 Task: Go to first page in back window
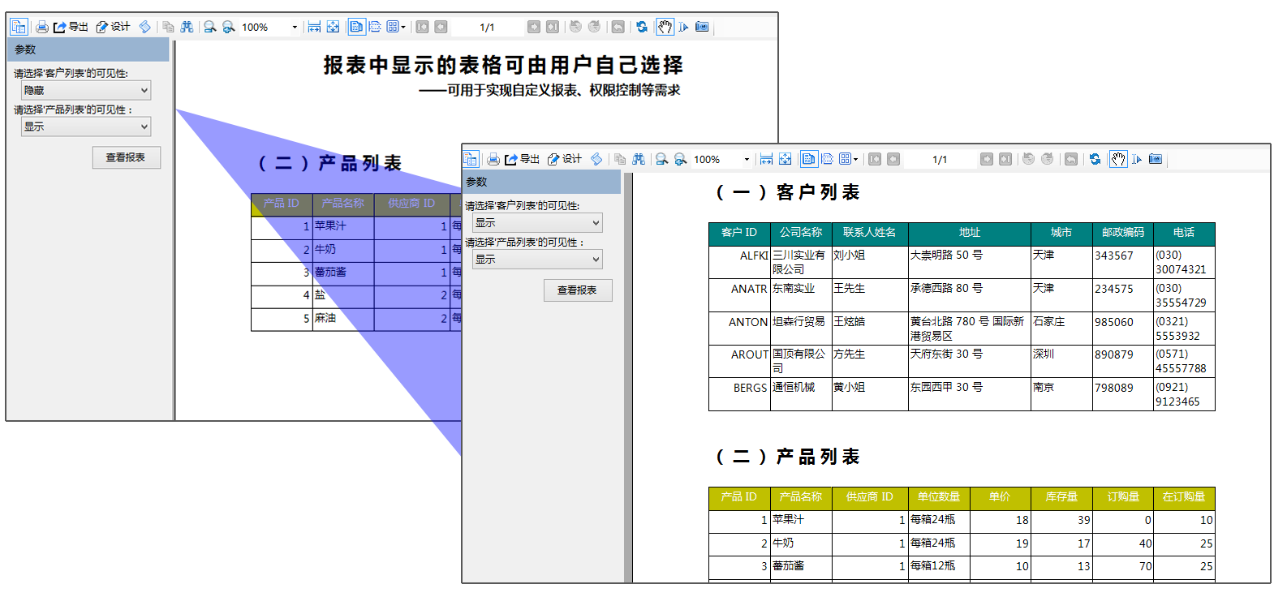pyautogui.click(x=422, y=27)
